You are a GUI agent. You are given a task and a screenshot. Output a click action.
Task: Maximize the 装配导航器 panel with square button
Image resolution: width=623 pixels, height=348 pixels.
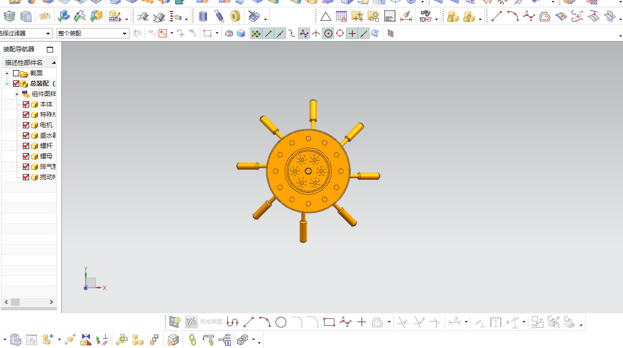pos(50,49)
